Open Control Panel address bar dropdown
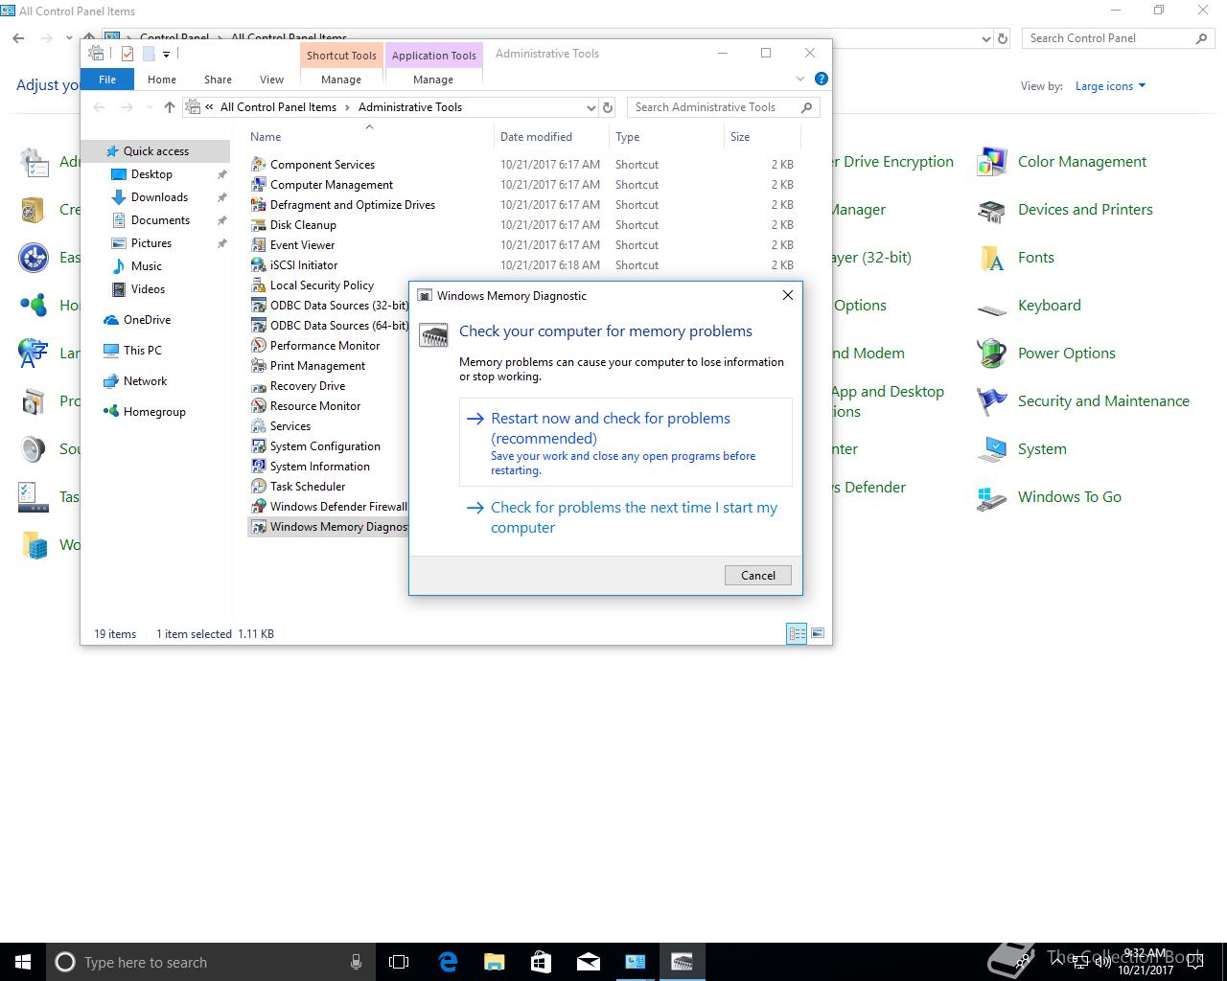This screenshot has width=1227, height=981. tap(986, 39)
